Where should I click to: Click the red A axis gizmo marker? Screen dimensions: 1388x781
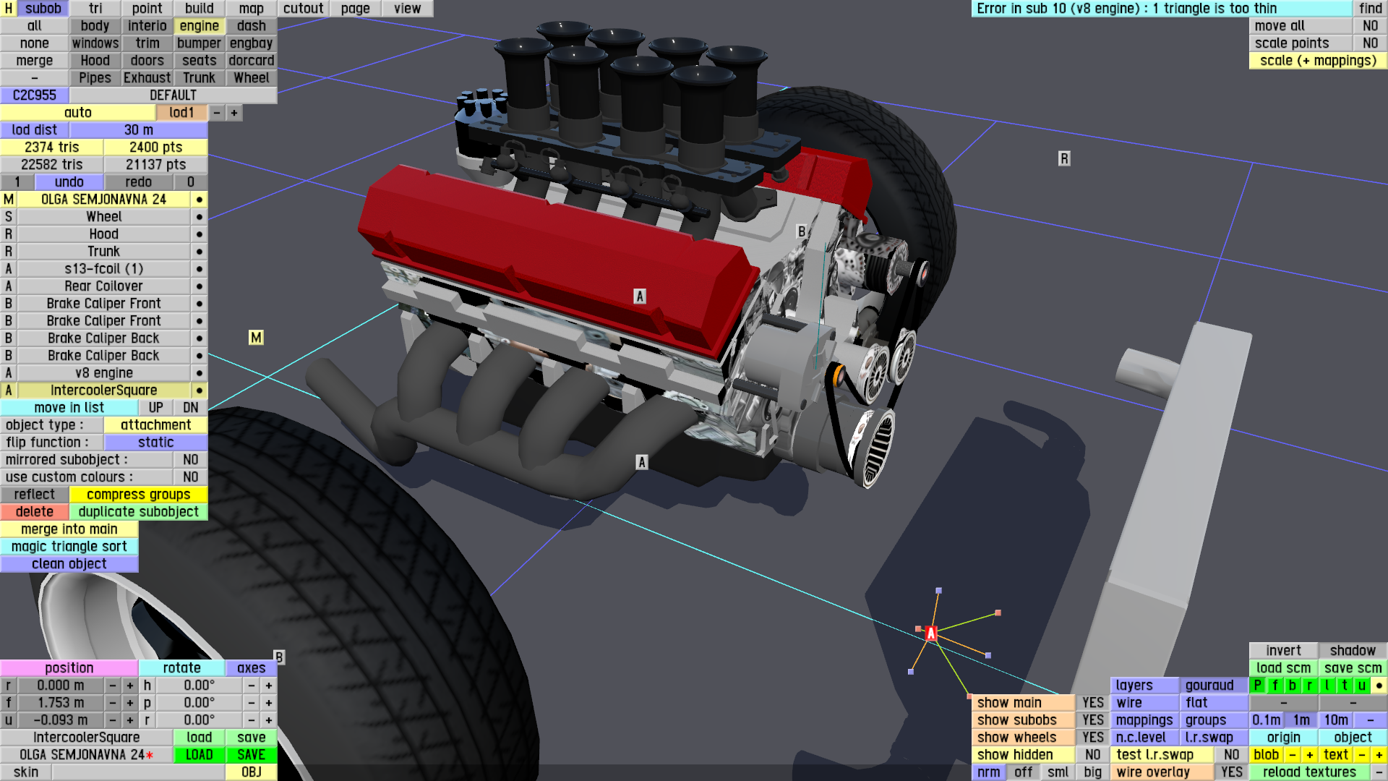click(930, 633)
